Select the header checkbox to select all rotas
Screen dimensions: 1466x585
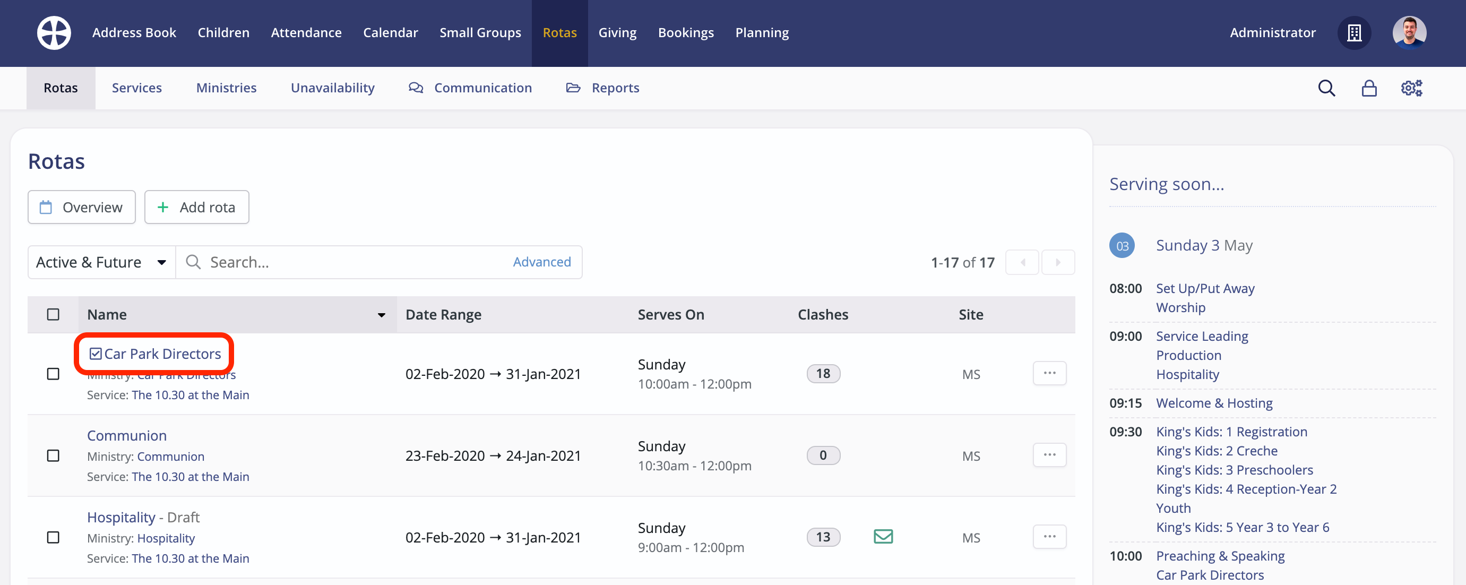(53, 314)
